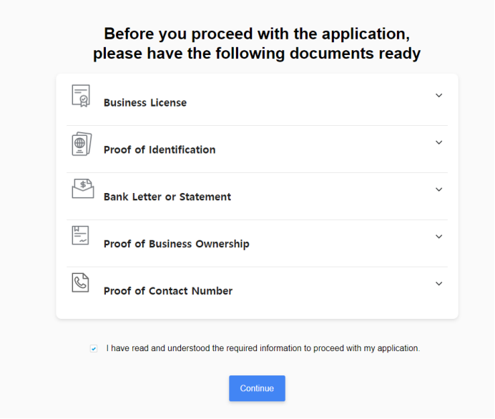Click the passport icon for Proof of Identification
The width and height of the screenshot is (495, 419).
click(x=82, y=144)
